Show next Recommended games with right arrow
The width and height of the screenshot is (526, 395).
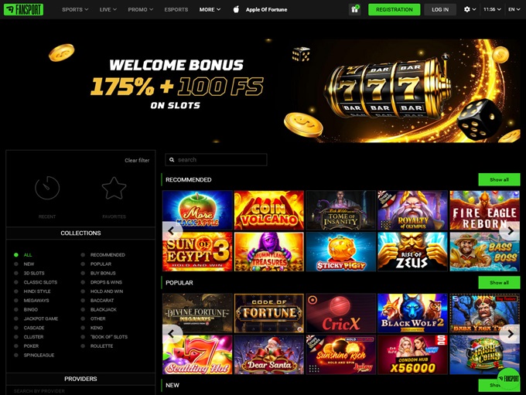click(510, 230)
